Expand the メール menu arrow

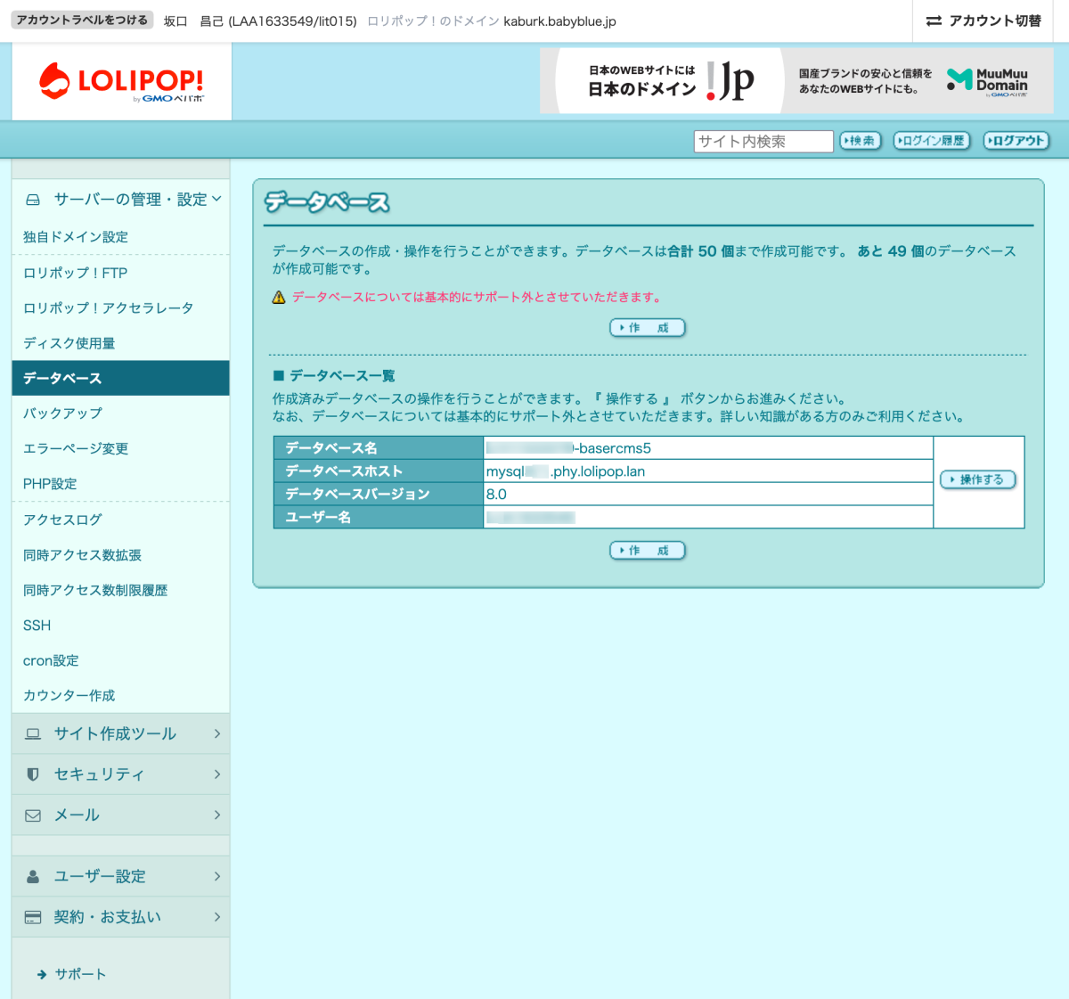point(216,815)
